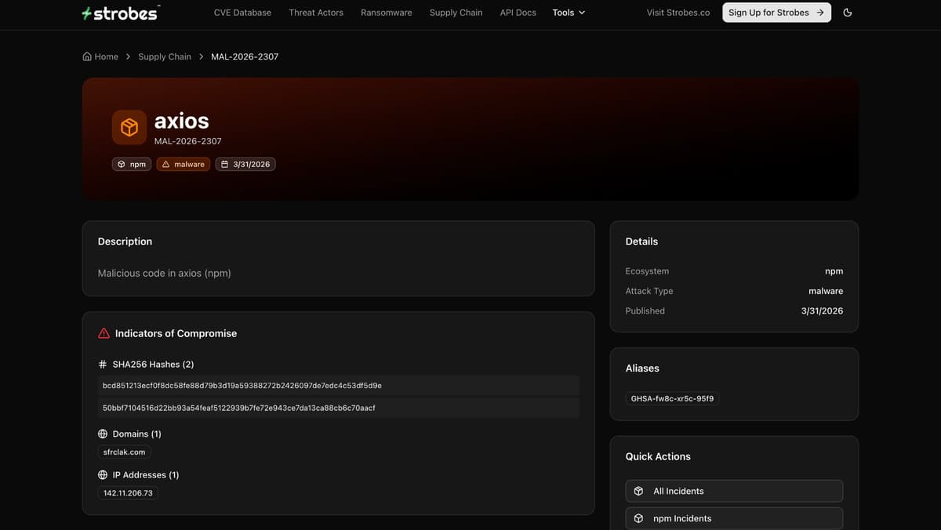Click MAL-2026-2307 breadcrumb text
941x530 pixels.
pyautogui.click(x=245, y=56)
